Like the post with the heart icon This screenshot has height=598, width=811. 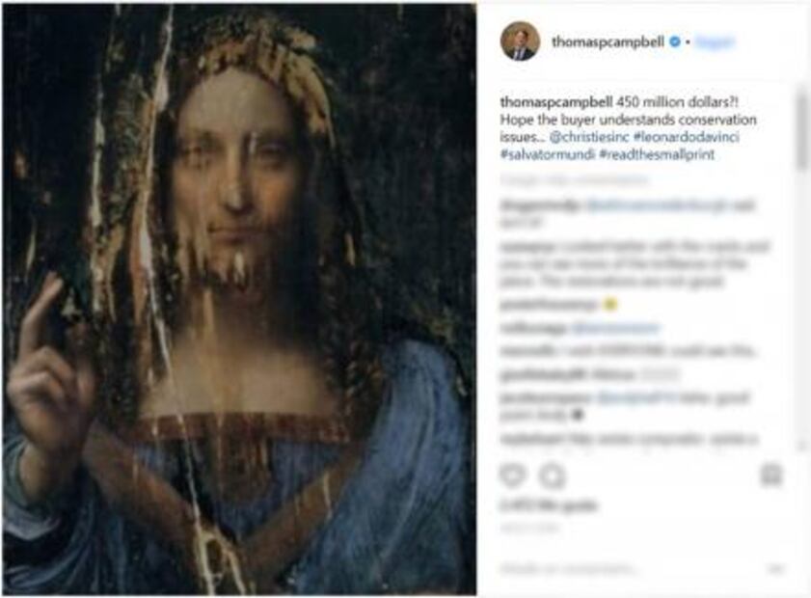pos(511,475)
